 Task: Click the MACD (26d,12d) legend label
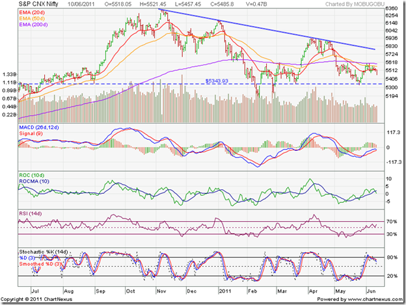tap(39, 127)
